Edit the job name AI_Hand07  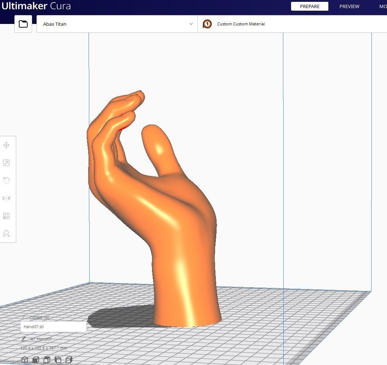pos(24,339)
